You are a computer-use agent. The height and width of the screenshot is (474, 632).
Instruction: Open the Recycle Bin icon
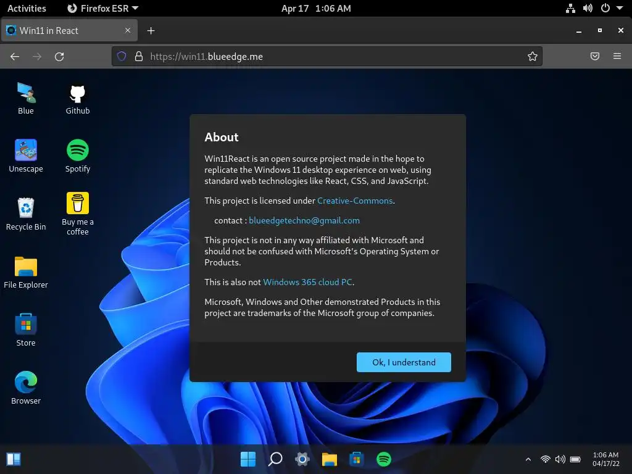[26, 214]
